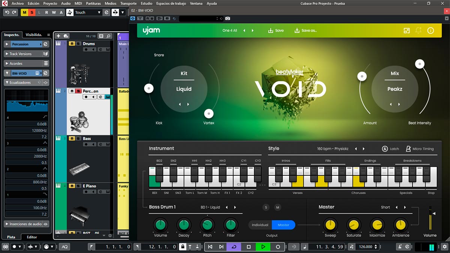The image size is (450, 253).
Task: Open Edit Channel Settings for Percussion inspector
Action: pos(46,44)
